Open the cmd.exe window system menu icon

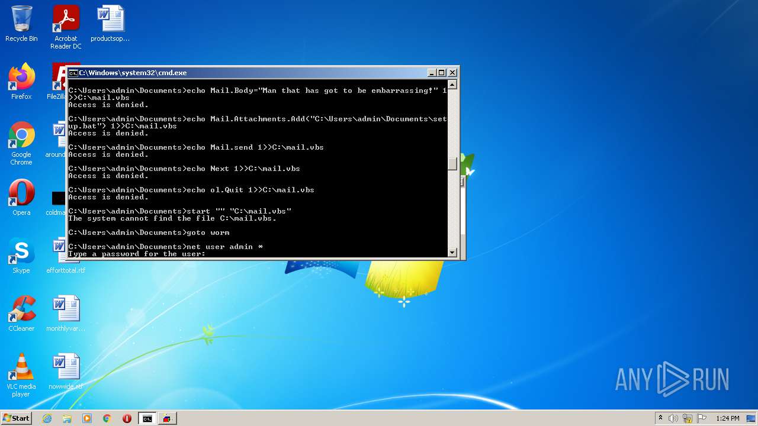(x=73, y=73)
